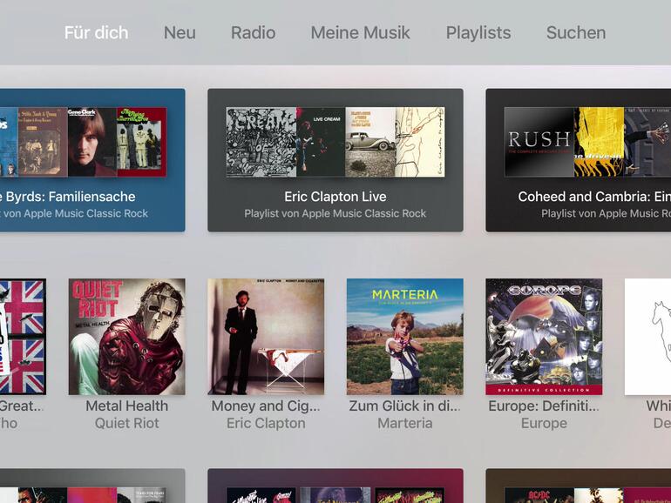The image size is (671, 503).
Task: Switch to the Neu tab
Action: pos(180,33)
